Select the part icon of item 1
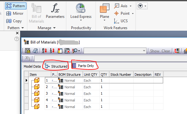 pyautogui.click(x=37, y=80)
